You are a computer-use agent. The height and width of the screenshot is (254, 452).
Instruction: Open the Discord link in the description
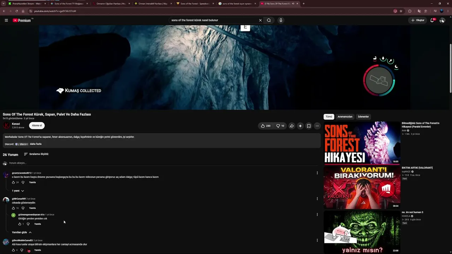[22, 144]
